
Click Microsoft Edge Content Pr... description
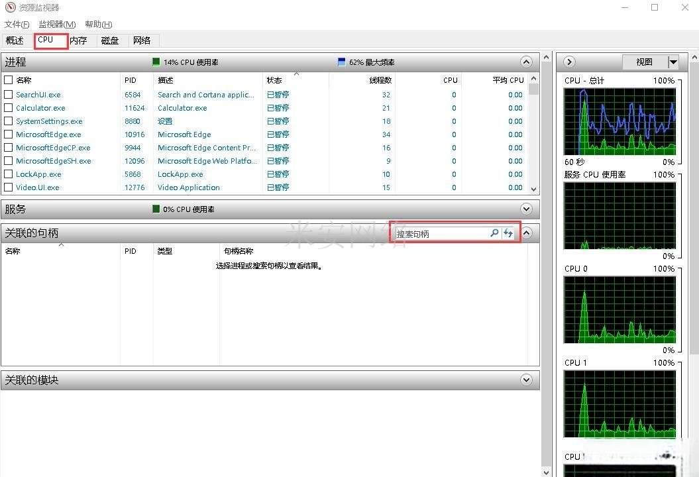(x=207, y=148)
